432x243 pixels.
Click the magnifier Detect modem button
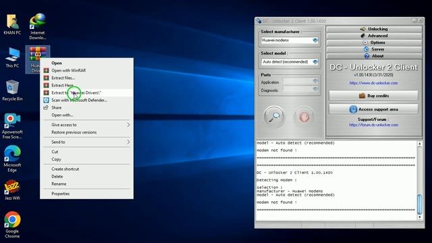point(273,117)
